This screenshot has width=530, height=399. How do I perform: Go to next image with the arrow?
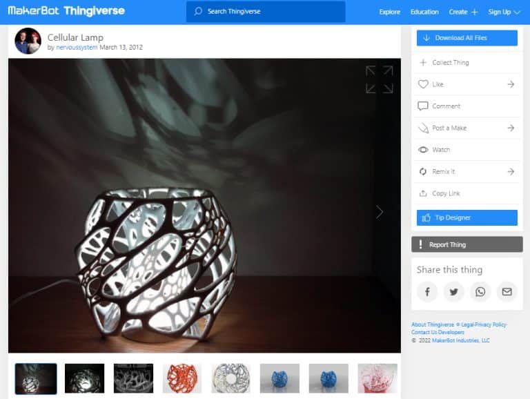pos(380,213)
